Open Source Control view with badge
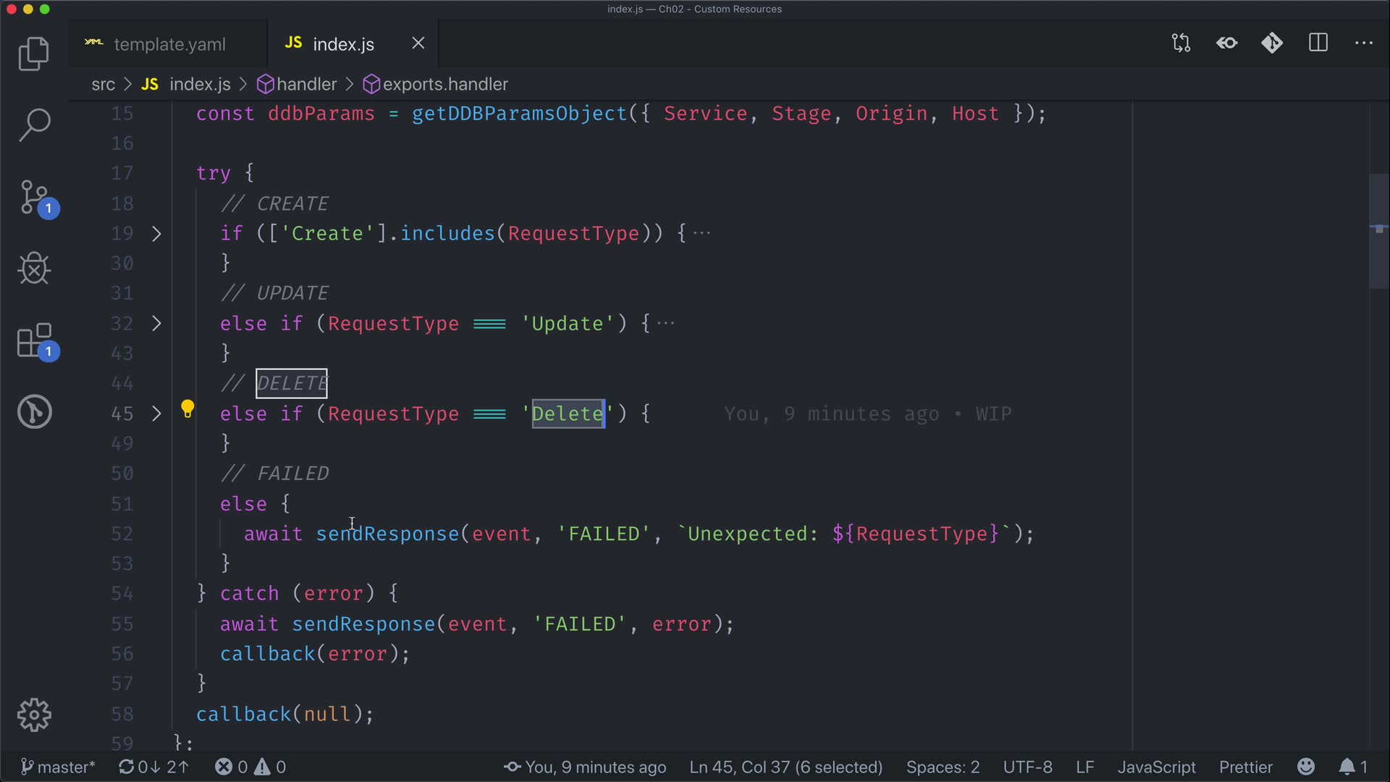This screenshot has width=1390, height=782. click(35, 198)
